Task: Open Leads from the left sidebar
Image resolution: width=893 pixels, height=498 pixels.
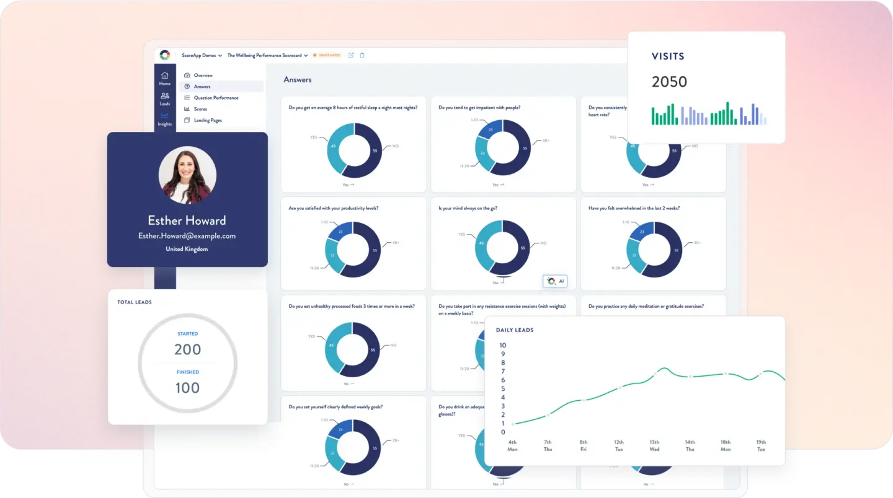Action: [164, 97]
